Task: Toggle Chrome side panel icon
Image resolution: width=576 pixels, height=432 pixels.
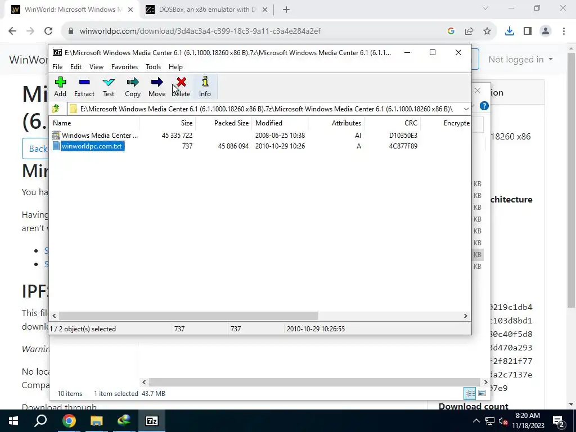Action: [528, 31]
